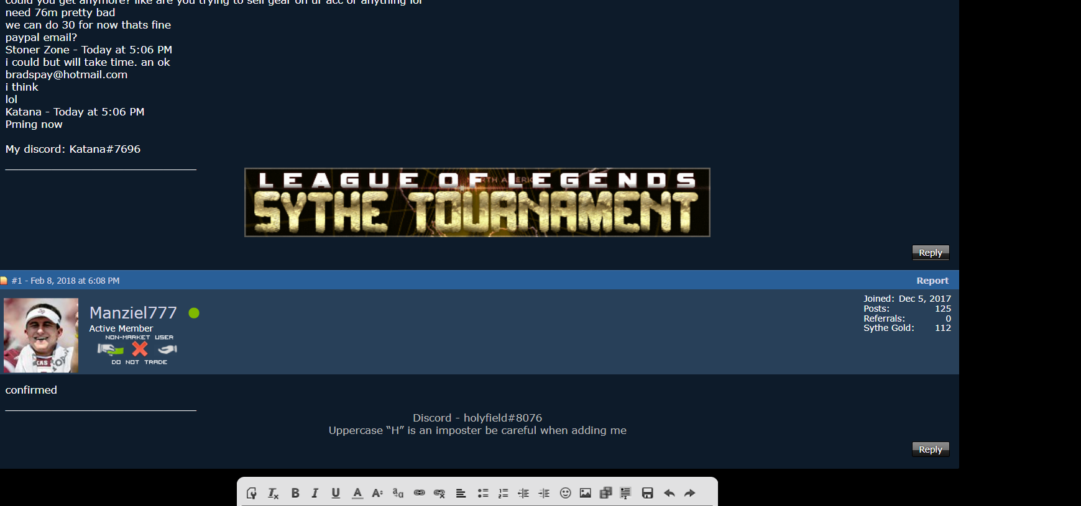Select the 'Uppercase H is an imposter' warning text
1081x506 pixels.
click(477, 430)
